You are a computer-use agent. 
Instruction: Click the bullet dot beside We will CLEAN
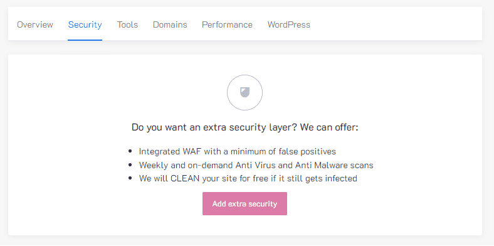click(x=130, y=178)
